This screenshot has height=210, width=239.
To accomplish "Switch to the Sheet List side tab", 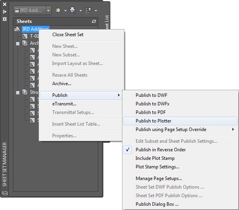I will (x=107, y=22).
